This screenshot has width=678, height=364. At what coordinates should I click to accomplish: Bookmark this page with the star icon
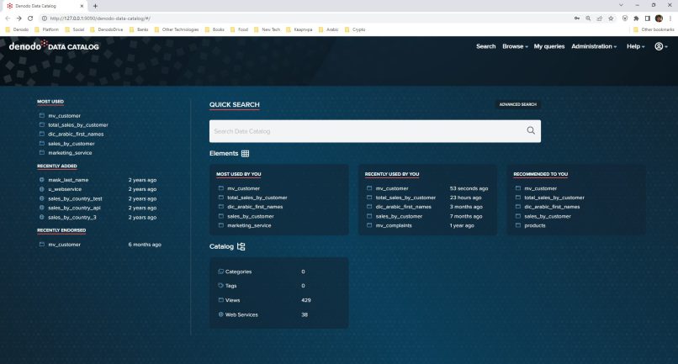pos(611,18)
